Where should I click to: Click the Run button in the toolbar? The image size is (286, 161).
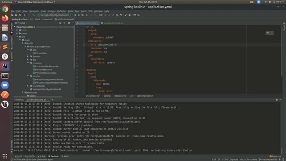tap(75, 15)
